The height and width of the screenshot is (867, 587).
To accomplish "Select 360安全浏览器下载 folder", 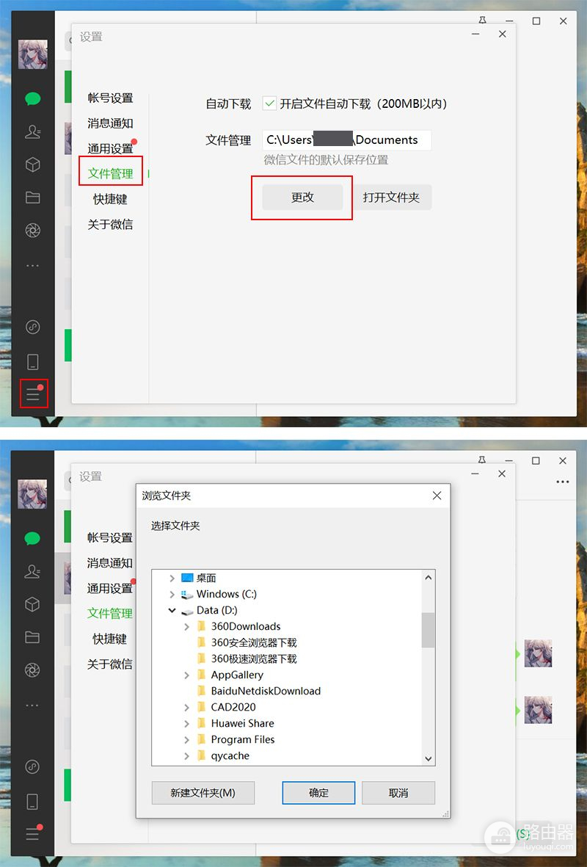I will tap(254, 642).
